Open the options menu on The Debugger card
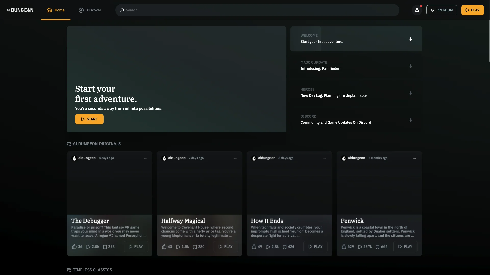 point(145,158)
